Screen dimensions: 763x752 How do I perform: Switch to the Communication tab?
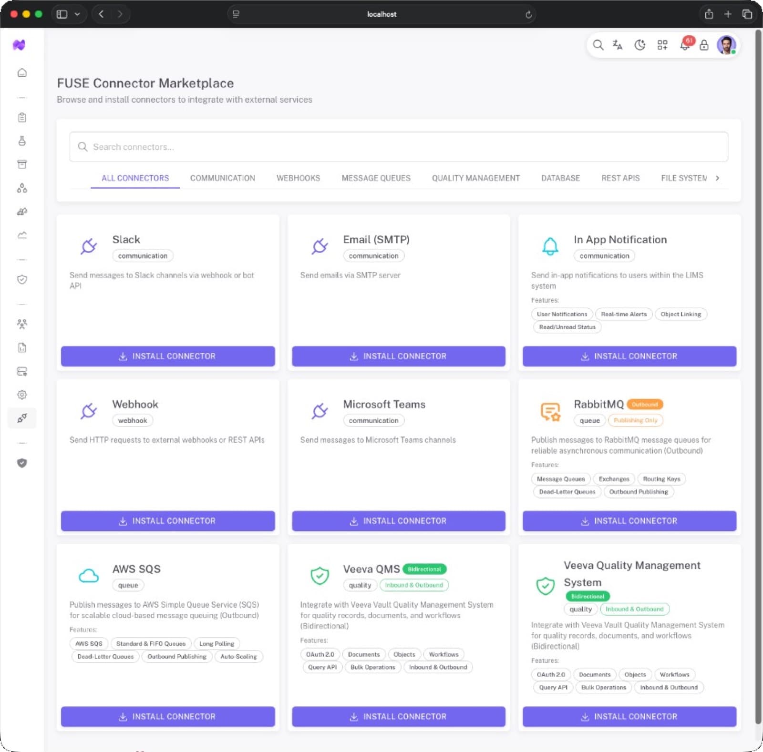click(223, 178)
